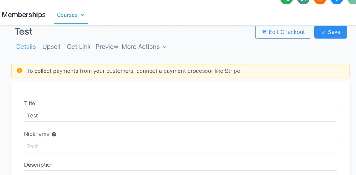Click the payment processor notice banner

click(x=181, y=71)
